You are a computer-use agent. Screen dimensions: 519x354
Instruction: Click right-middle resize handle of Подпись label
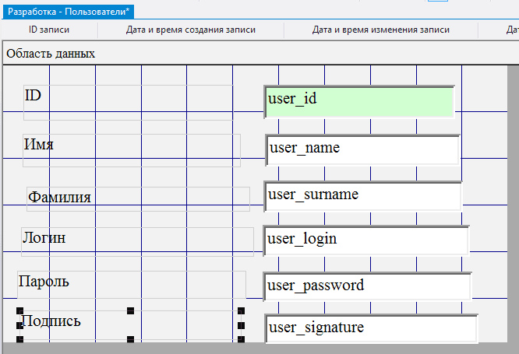coord(241,325)
